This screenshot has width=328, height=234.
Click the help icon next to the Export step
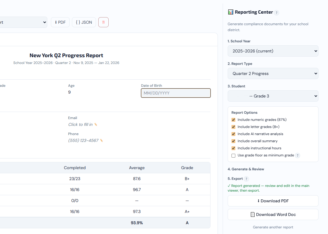(246, 179)
